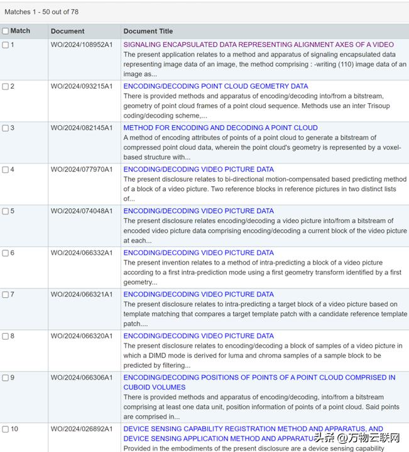The image size is (409, 452).
Task: Open Method for Encoding and Decoding Point Cloud
Action: [220, 128]
